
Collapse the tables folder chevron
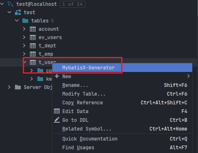pos(17,21)
